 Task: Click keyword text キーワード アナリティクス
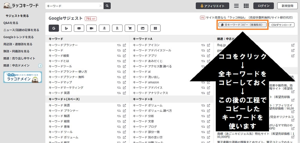150,93
